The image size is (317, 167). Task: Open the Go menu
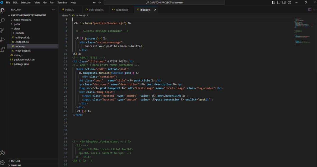coord(45,2)
